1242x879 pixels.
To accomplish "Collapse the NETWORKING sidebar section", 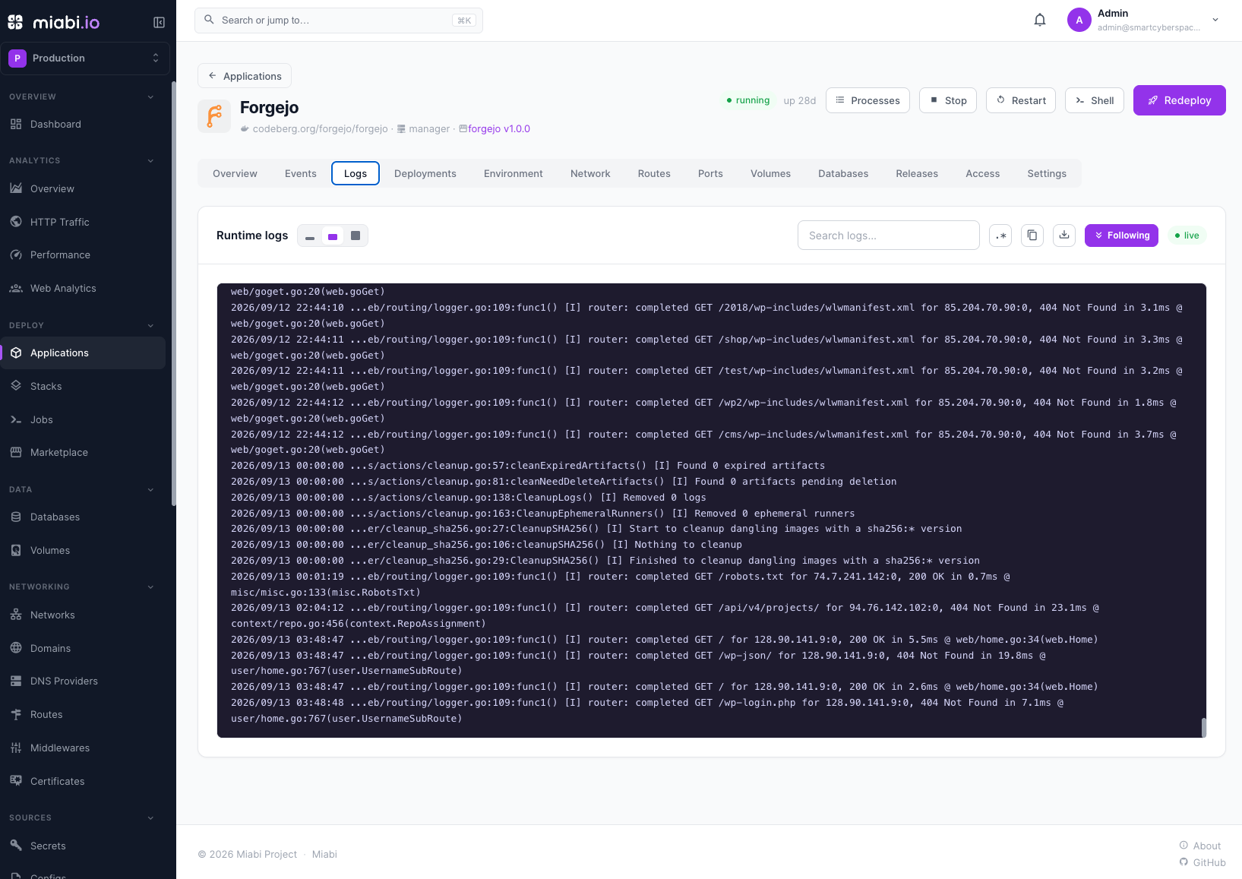I will point(150,587).
